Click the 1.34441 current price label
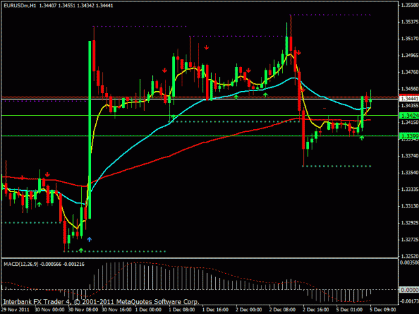The image size is (419, 314). coord(410,98)
